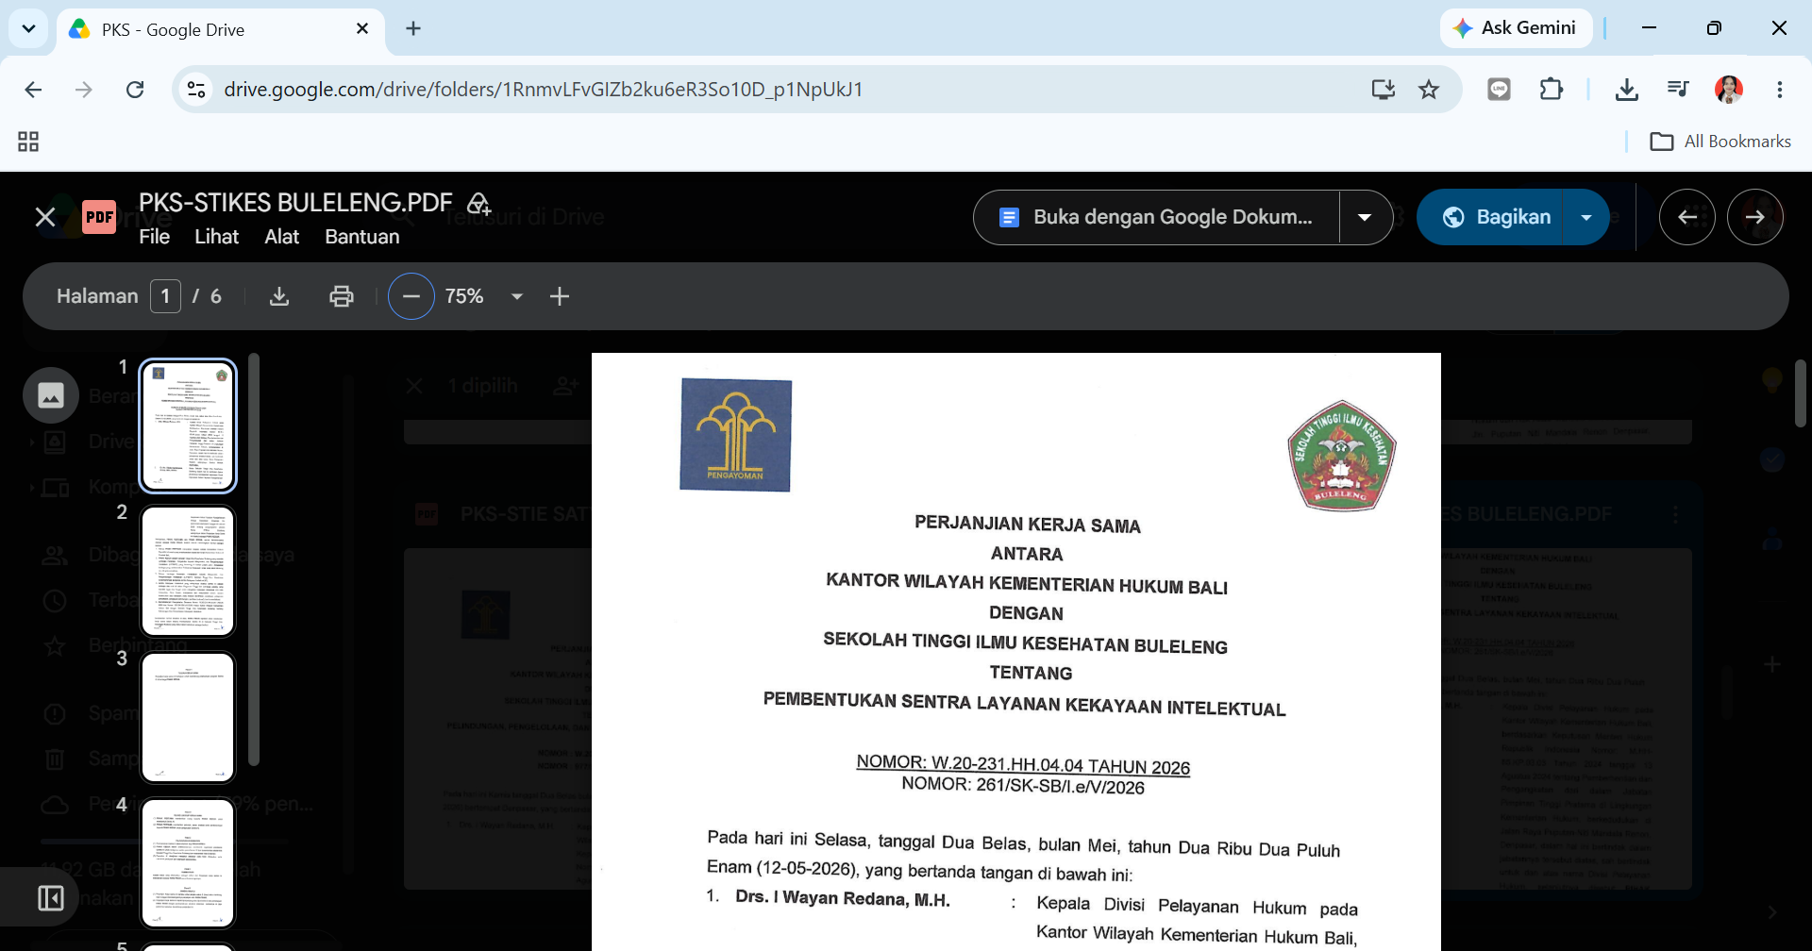
Task: Open the apps grid shortcut in bookmarks bar
Action: (x=28, y=142)
